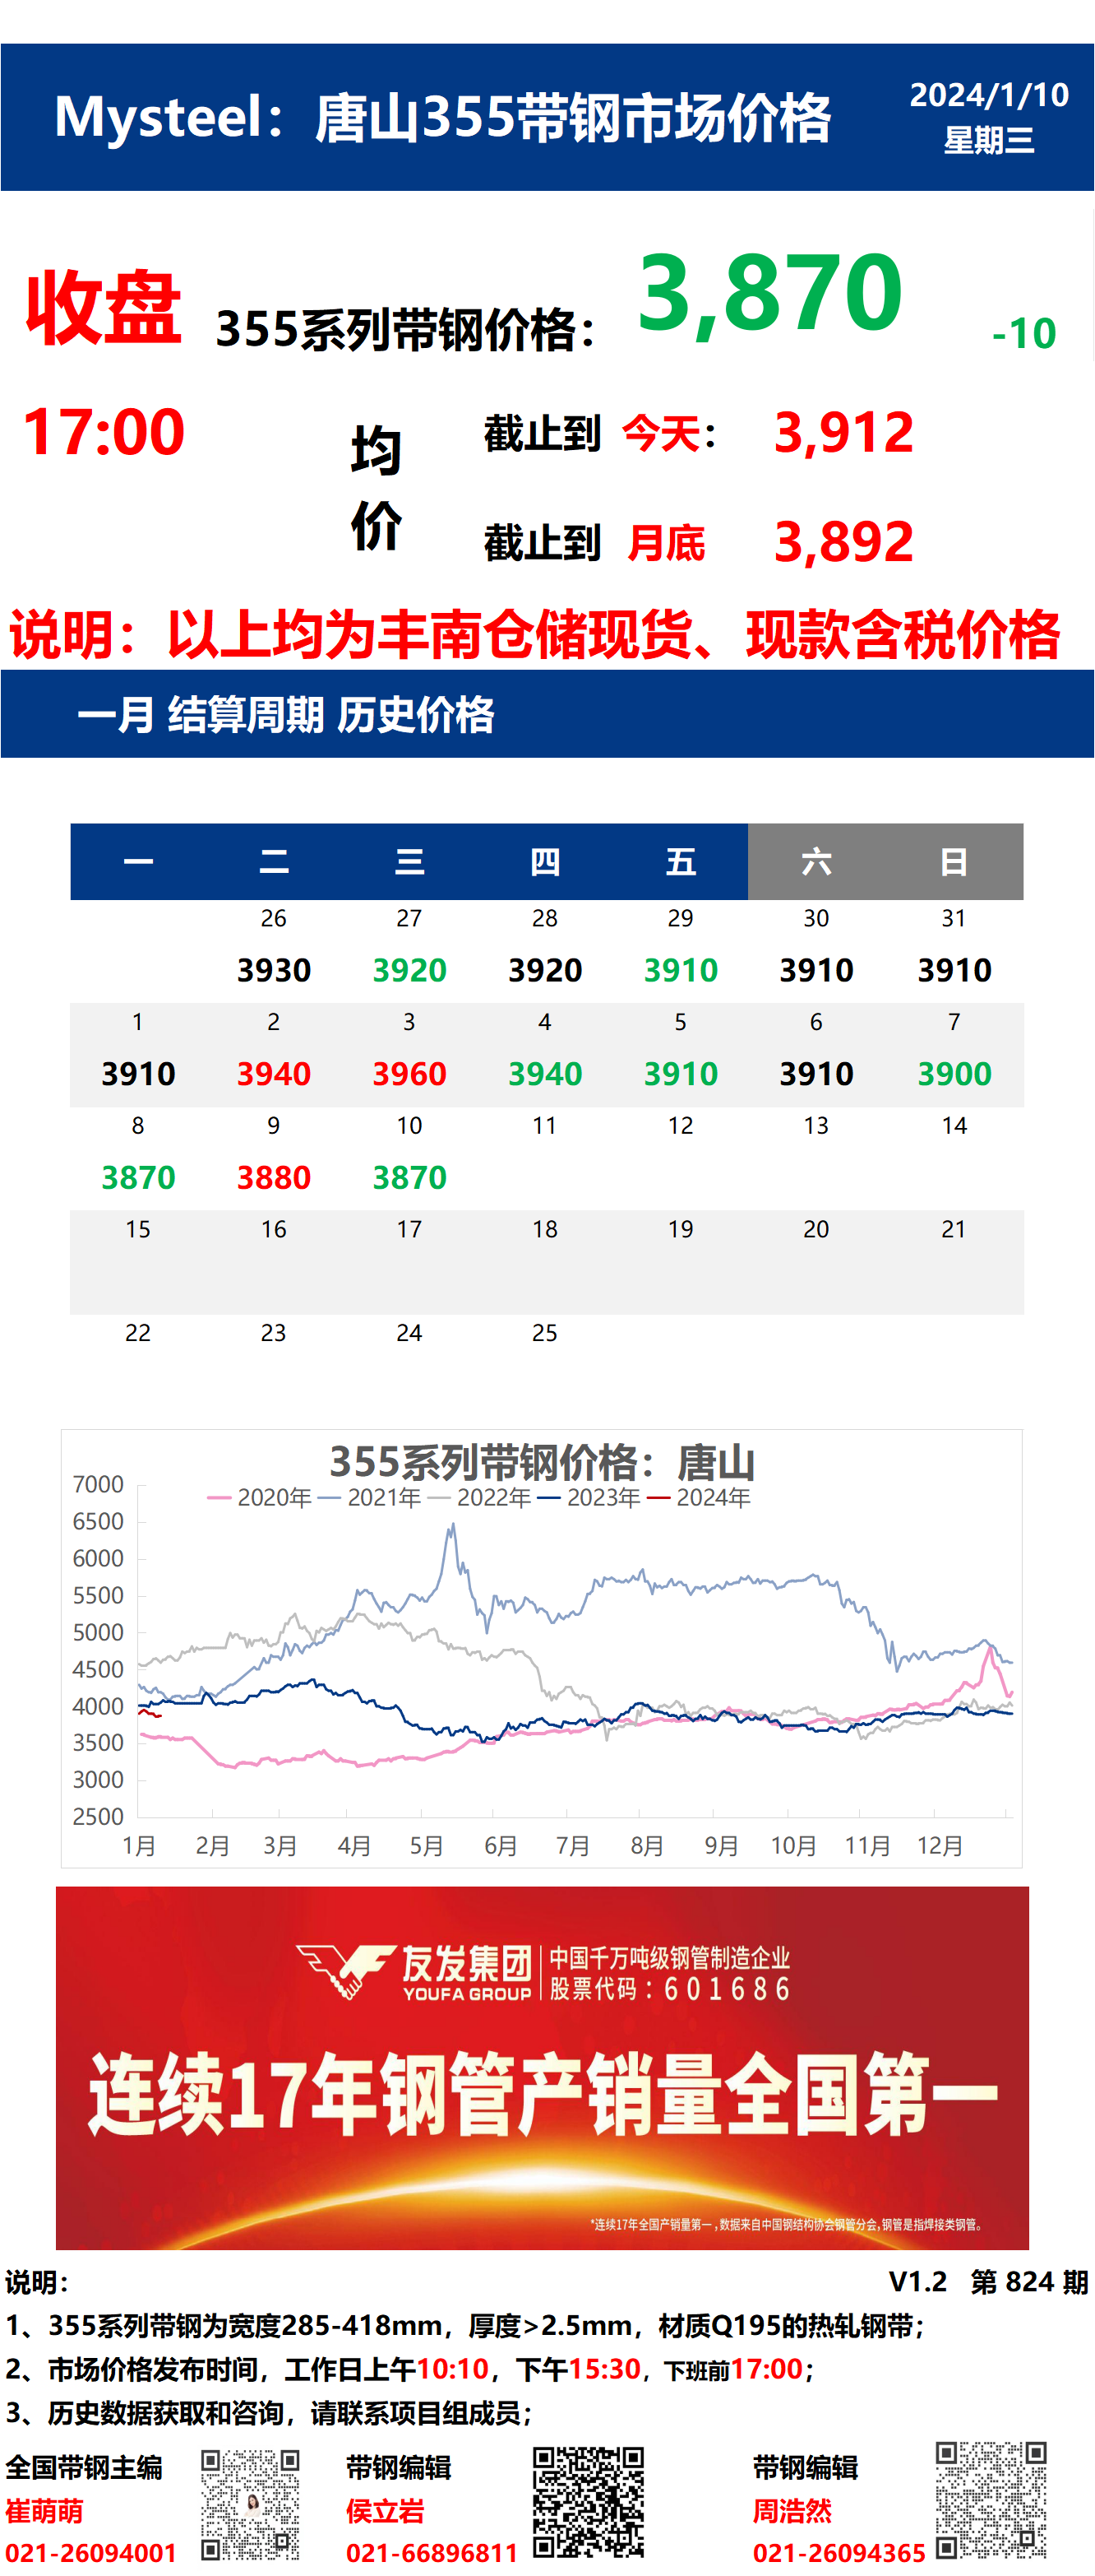Click the red note 以上均为丰南仓储现货、现款含税价格
The image size is (1095, 2576).
tap(613, 634)
